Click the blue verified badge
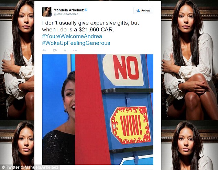 [x=86, y=10]
